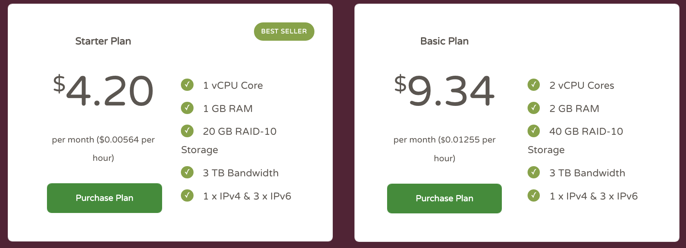Select the Basic Plan title
This screenshot has height=248, width=686.
click(x=444, y=41)
